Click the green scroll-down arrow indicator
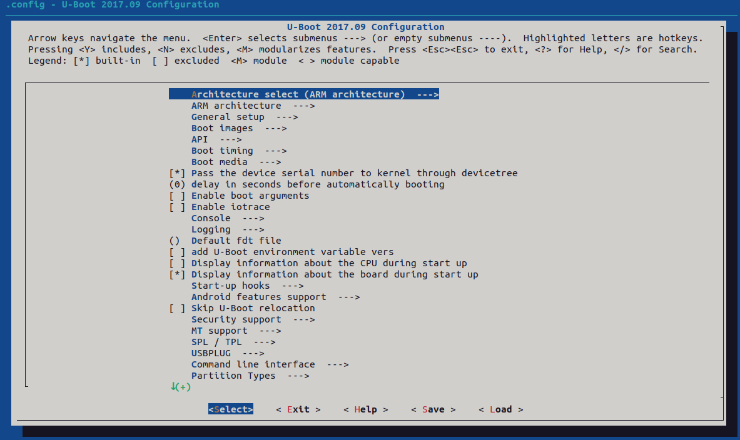 pyautogui.click(x=180, y=387)
